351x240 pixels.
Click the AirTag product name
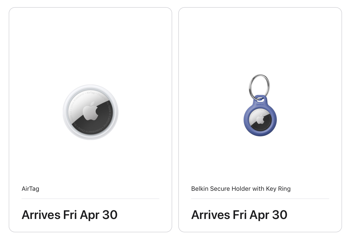tap(31, 189)
